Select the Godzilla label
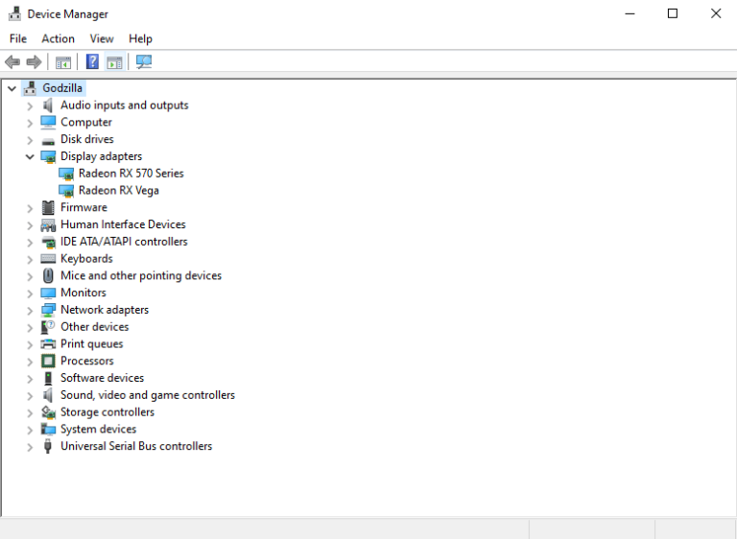 pos(62,88)
